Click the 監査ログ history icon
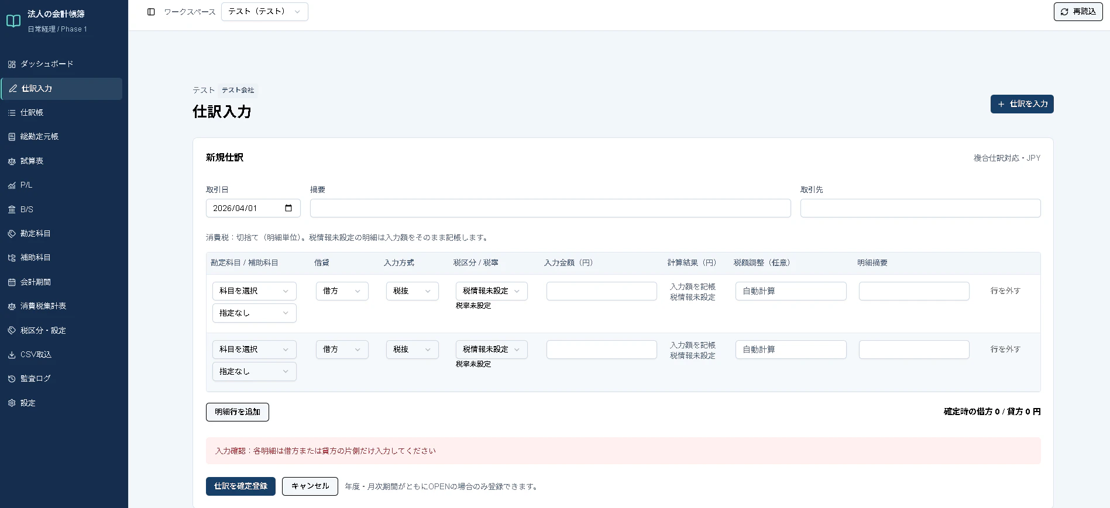 tap(12, 379)
